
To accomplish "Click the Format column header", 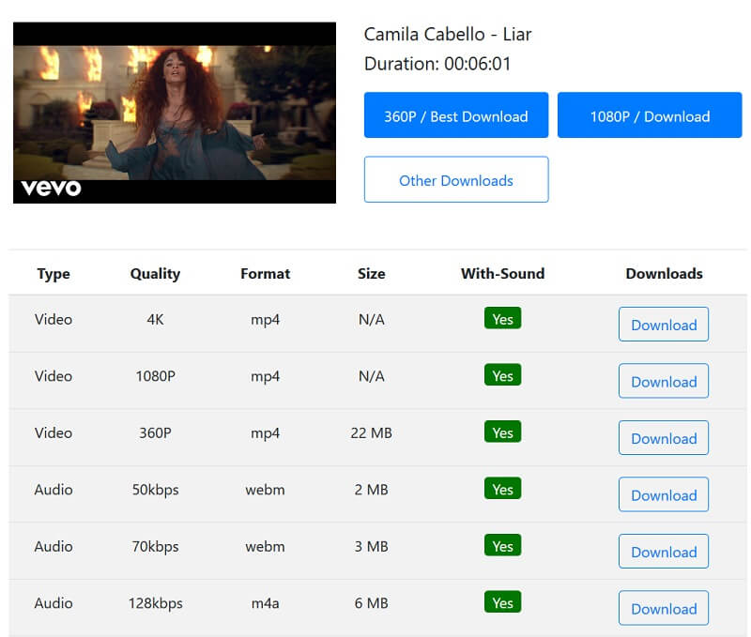I will (266, 274).
